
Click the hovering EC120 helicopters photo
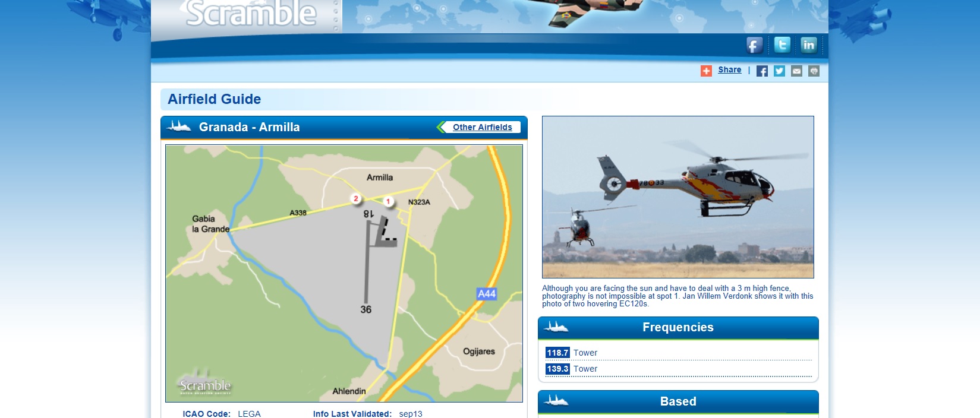tap(678, 197)
